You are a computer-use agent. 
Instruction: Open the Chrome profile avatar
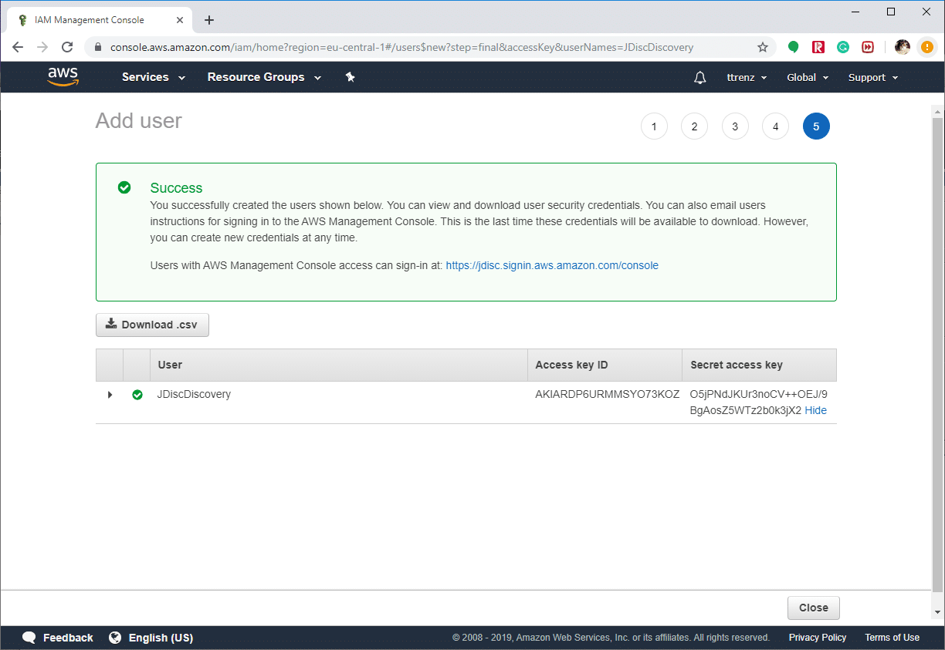coord(902,47)
